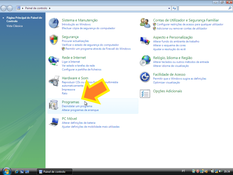Click the Aspecto e Personalização icon
233x175 pixels.
pyautogui.click(x=145, y=41)
